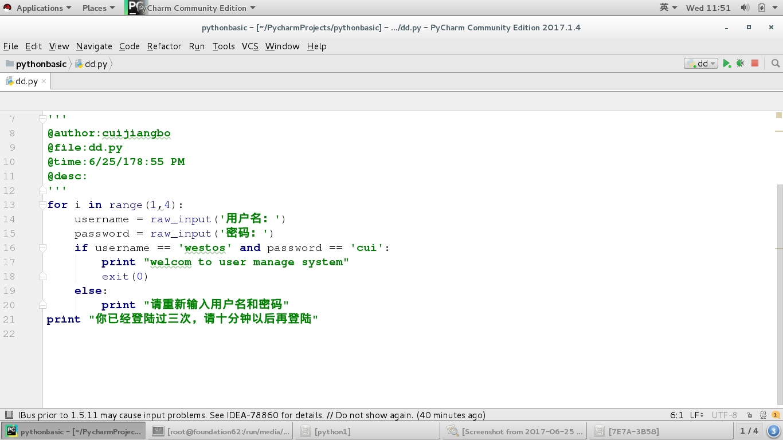Click raw_input on line 14
The height and width of the screenshot is (440, 783).
(x=181, y=219)
